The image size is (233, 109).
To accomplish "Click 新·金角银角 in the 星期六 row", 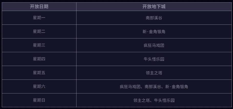I will [176, 87].
